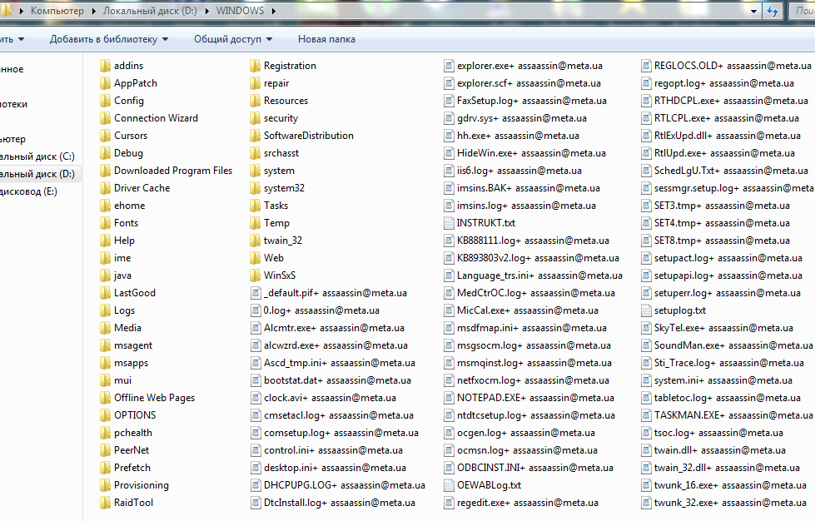Select the local disk (C:) entry in the navigation pane
Viewport: 815px width, 521px height.
[37, 156]
